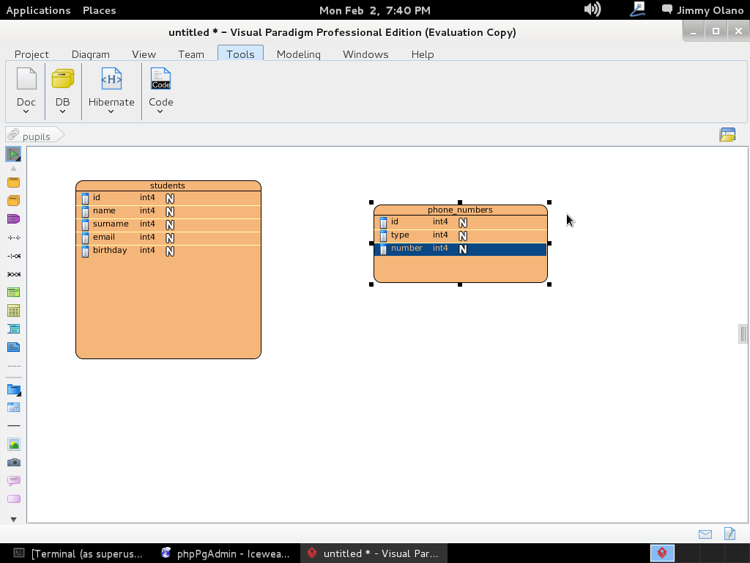Select the many-to-many relationship connector tool

click(x=13, y=274)
